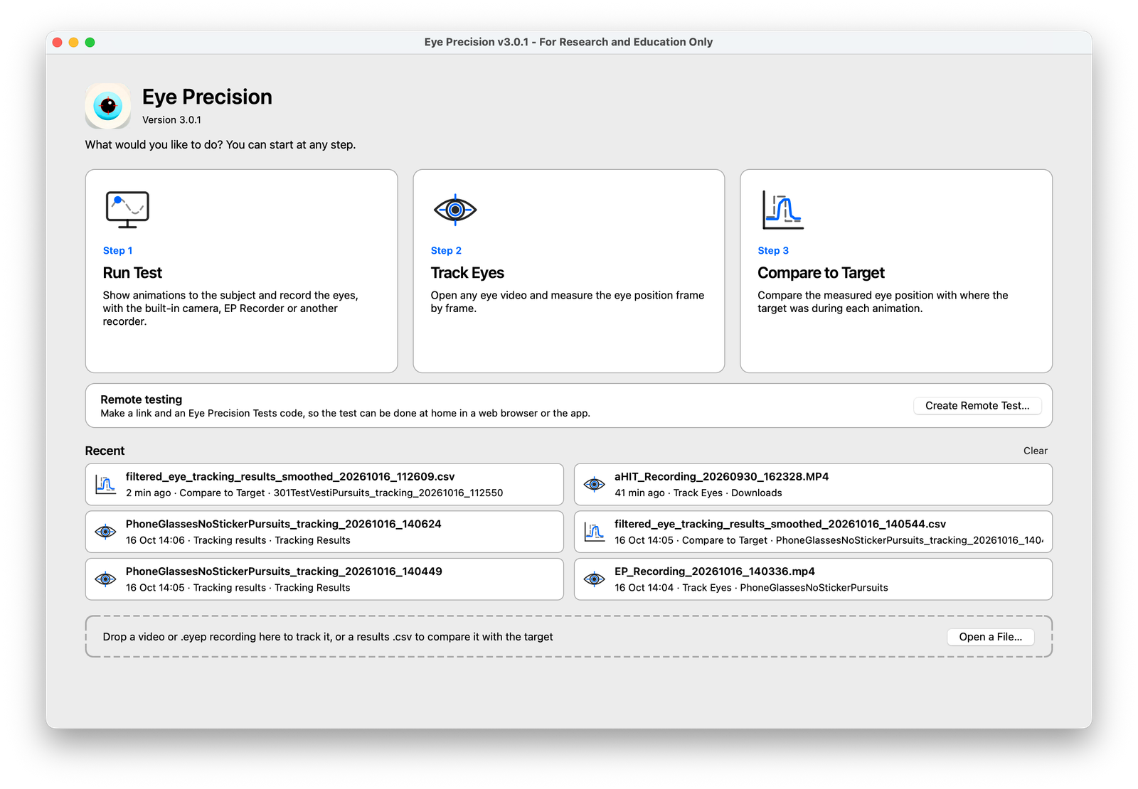Open the Step 2 Track Eyes card
Viewport: 1138px width, 789px height.
click(x=569, y=271)
